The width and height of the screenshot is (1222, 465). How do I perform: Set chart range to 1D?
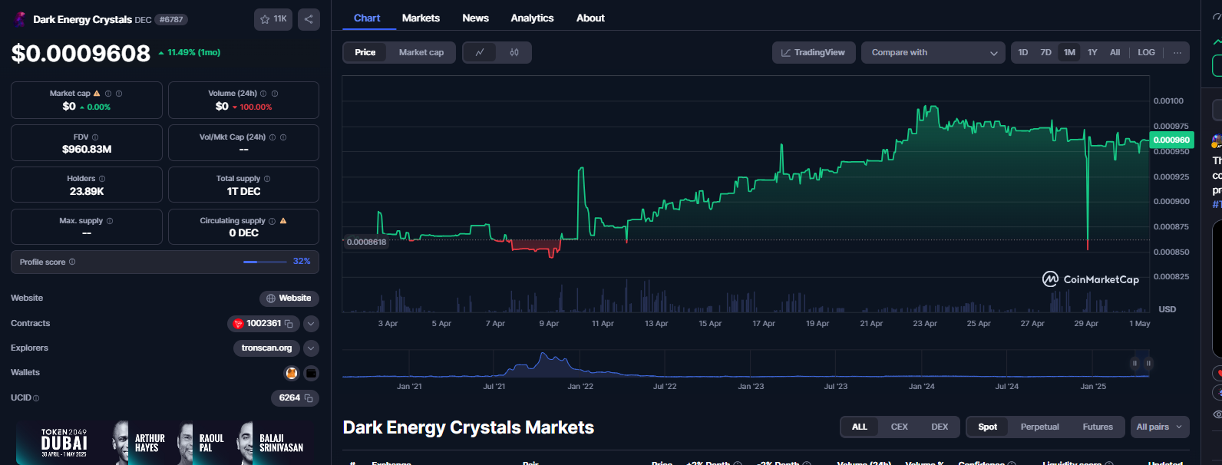tap(1023, 52)
